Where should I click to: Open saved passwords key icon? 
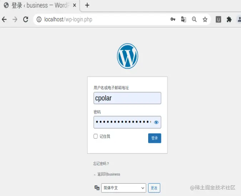pos(173,19)
